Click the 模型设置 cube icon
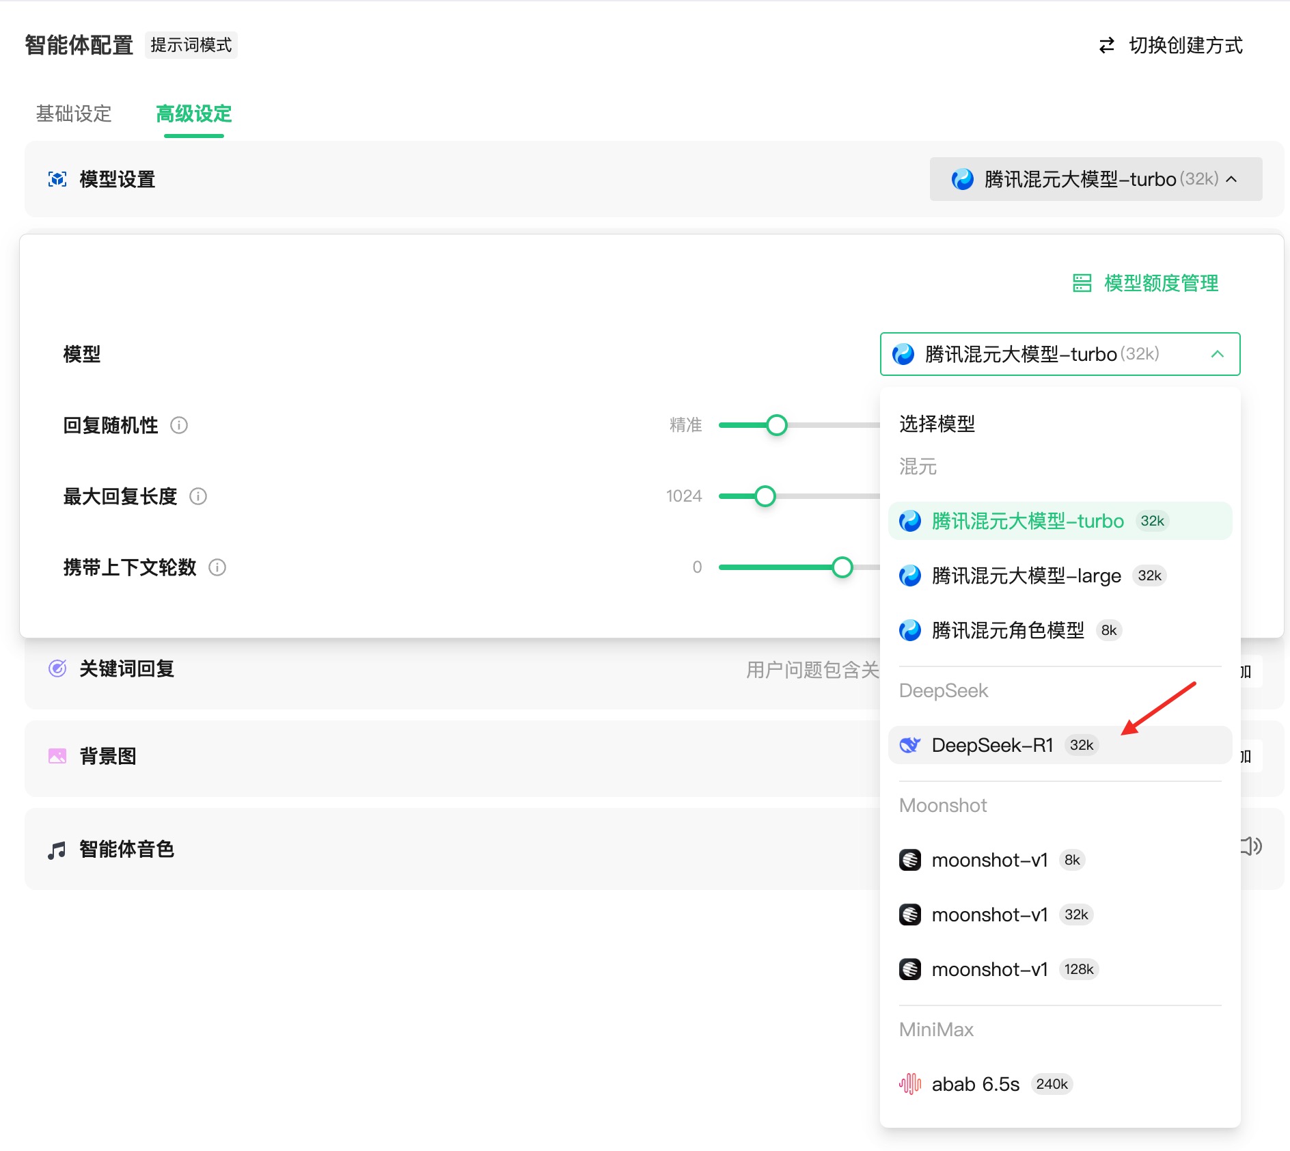This screenshot has width=1290, height=1151. (x=57, y=179)
